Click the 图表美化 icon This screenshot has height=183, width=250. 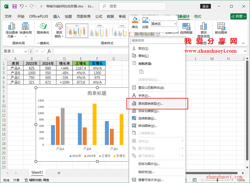coord(43,29)
